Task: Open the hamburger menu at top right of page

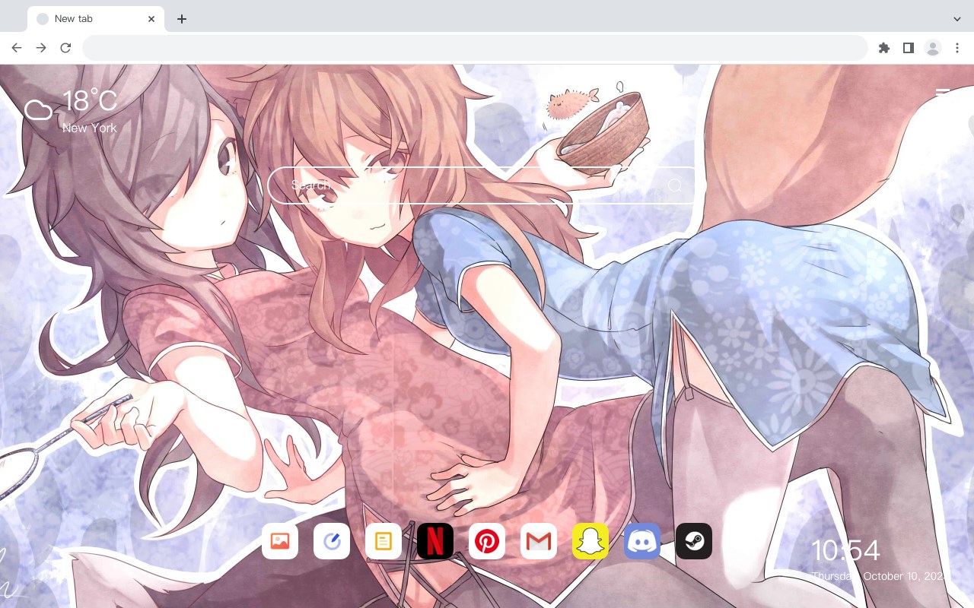Action: click(x=943, y=93)
